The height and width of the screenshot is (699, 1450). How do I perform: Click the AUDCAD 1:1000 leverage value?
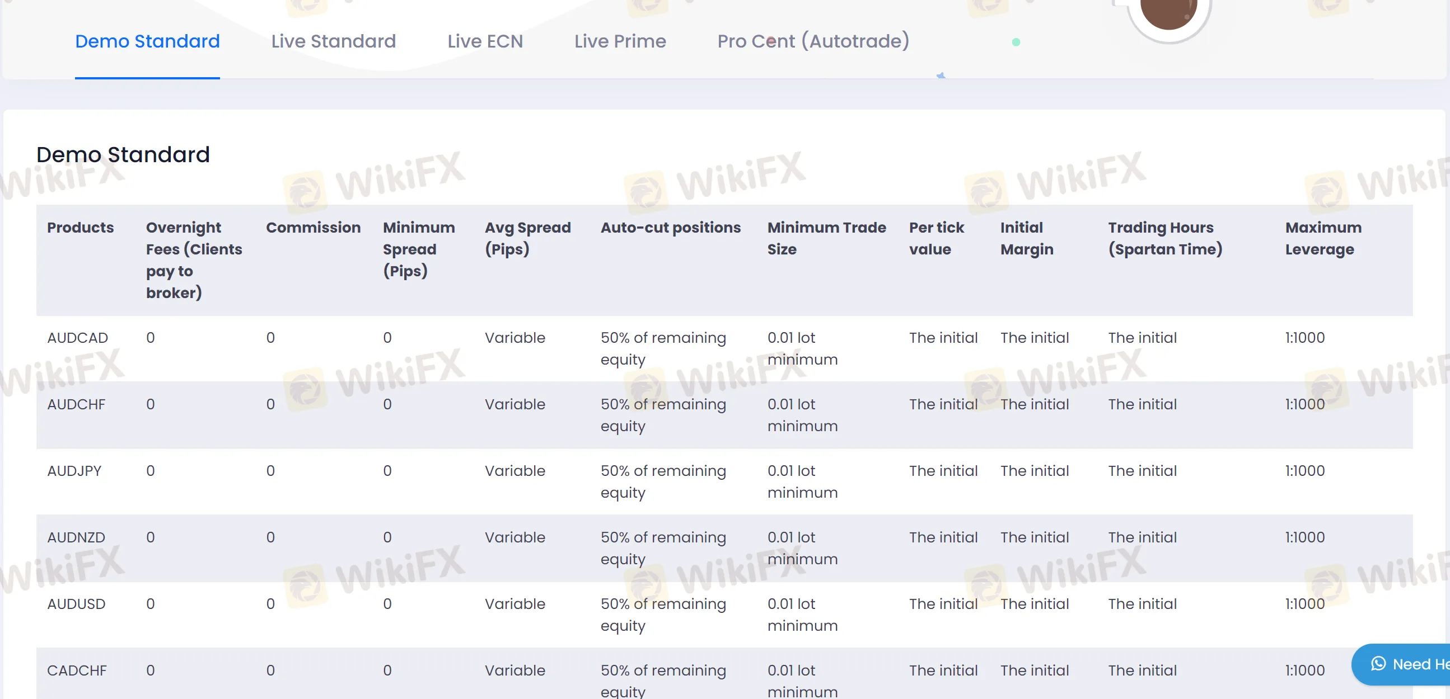pyautogui.click(x=1304, y=337)
